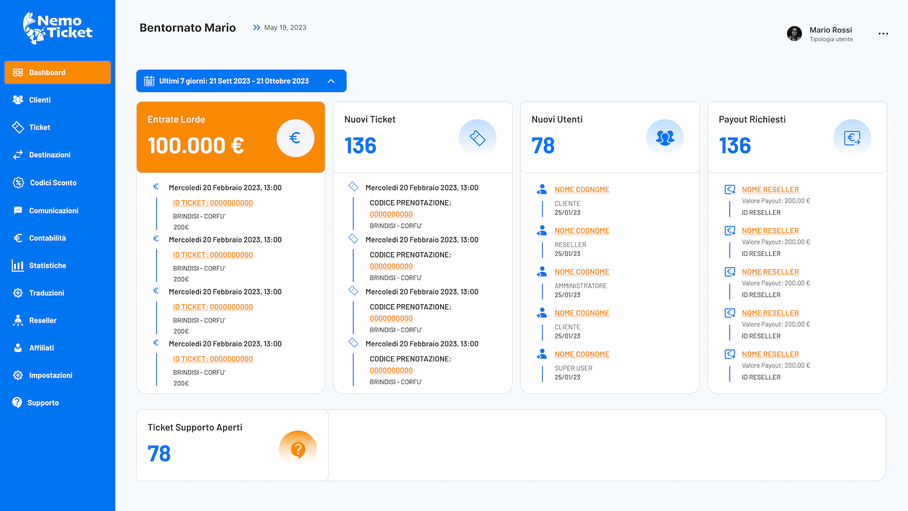The height and width of the screenshot is (511, 908).
Task: Go to Statistiche in the sidebar
Action: (47, 265)
